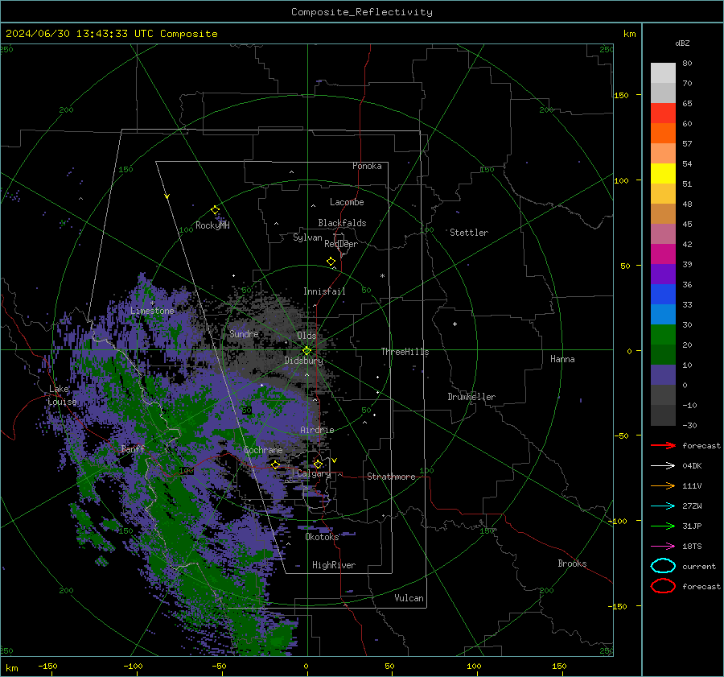724x677 pixels.
Task: Click the Stettler city label
Action: pyautogui.click(x=469, y=233)
